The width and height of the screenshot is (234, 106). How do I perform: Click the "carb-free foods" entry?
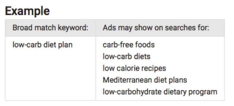pos(129,45)
